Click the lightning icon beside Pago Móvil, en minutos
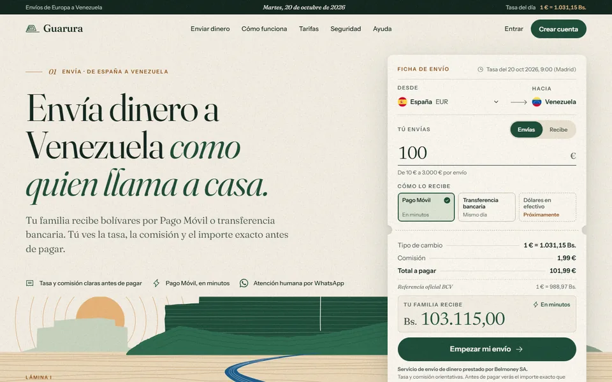 tap(156, 283)
